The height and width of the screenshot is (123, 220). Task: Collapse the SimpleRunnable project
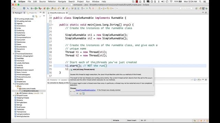13,84
